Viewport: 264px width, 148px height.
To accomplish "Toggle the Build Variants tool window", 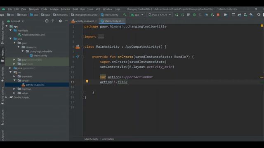I will pos(2,96).
